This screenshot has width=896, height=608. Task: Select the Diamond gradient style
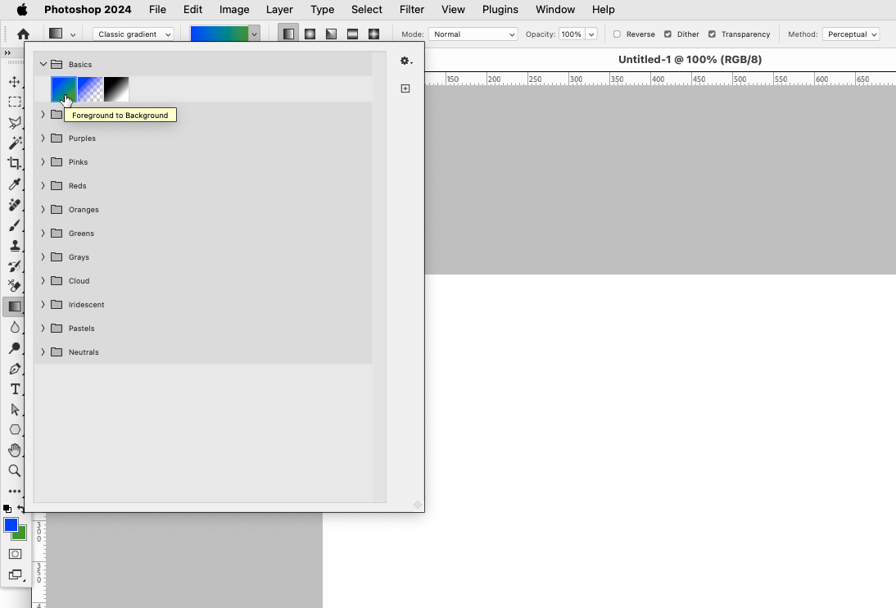pos(373,34)
